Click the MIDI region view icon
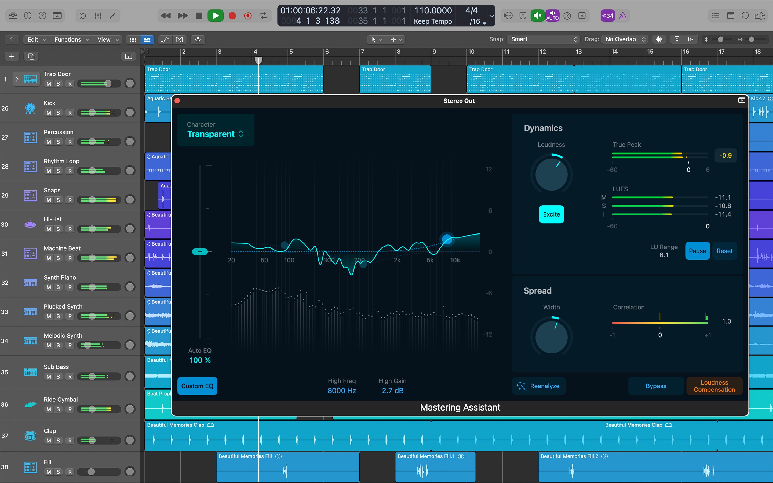Image resolution: width=773 pixels, height=483 pixels. (x=147, y=39)
